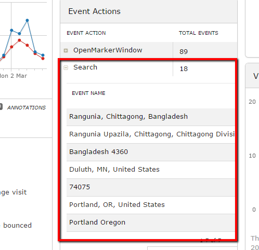
Task: Click the Event Name column header
Action: [x=88, y=93]
